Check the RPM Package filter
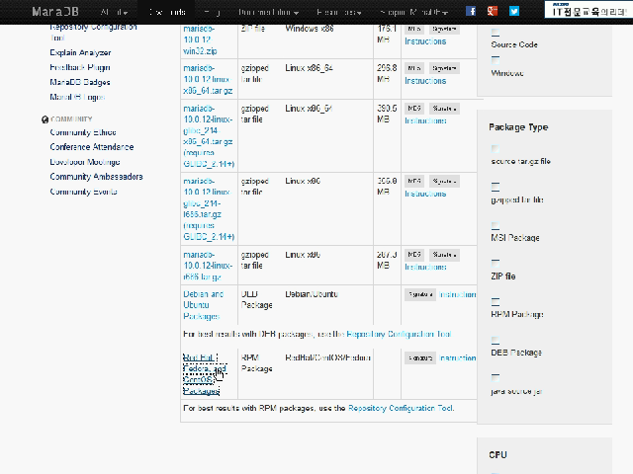The image size is (633, 474). click(x=496, y=301)
